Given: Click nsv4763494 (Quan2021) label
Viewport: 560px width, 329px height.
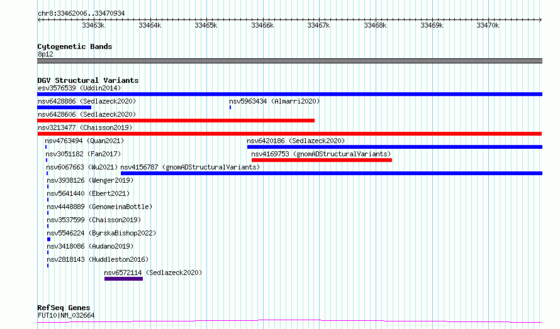Looking at the screenshot, I should (x=84, y=141).
